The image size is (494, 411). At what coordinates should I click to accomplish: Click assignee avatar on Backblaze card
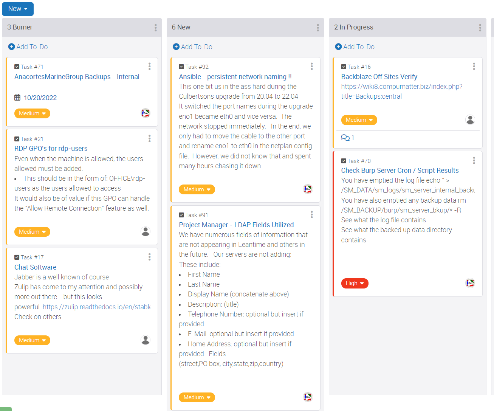coord(470,119)
